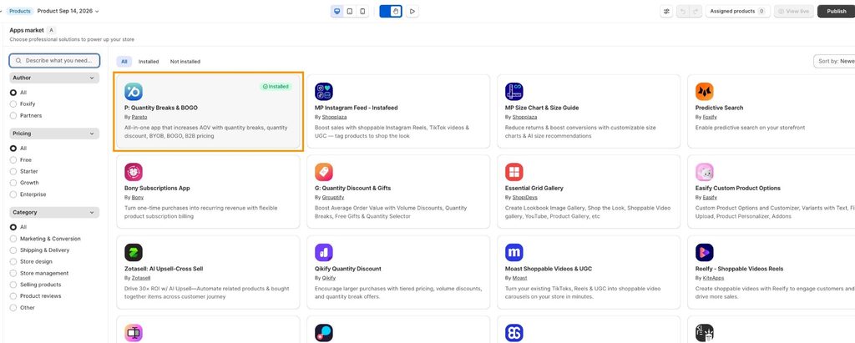Click the Installed badge on Quantity Breaks

tap(276, 87)
